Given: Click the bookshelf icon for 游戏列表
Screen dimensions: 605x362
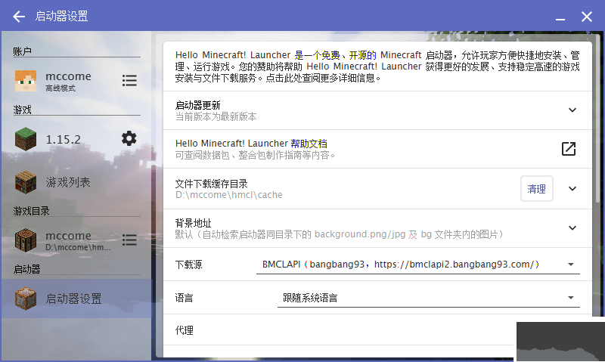Looking at the screenshot, I should point(26,182).
